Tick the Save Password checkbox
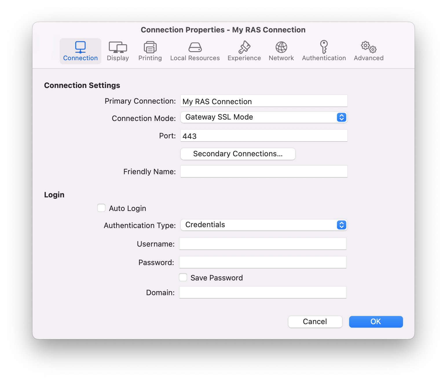447x382 pixels. (x=183, y=277)
